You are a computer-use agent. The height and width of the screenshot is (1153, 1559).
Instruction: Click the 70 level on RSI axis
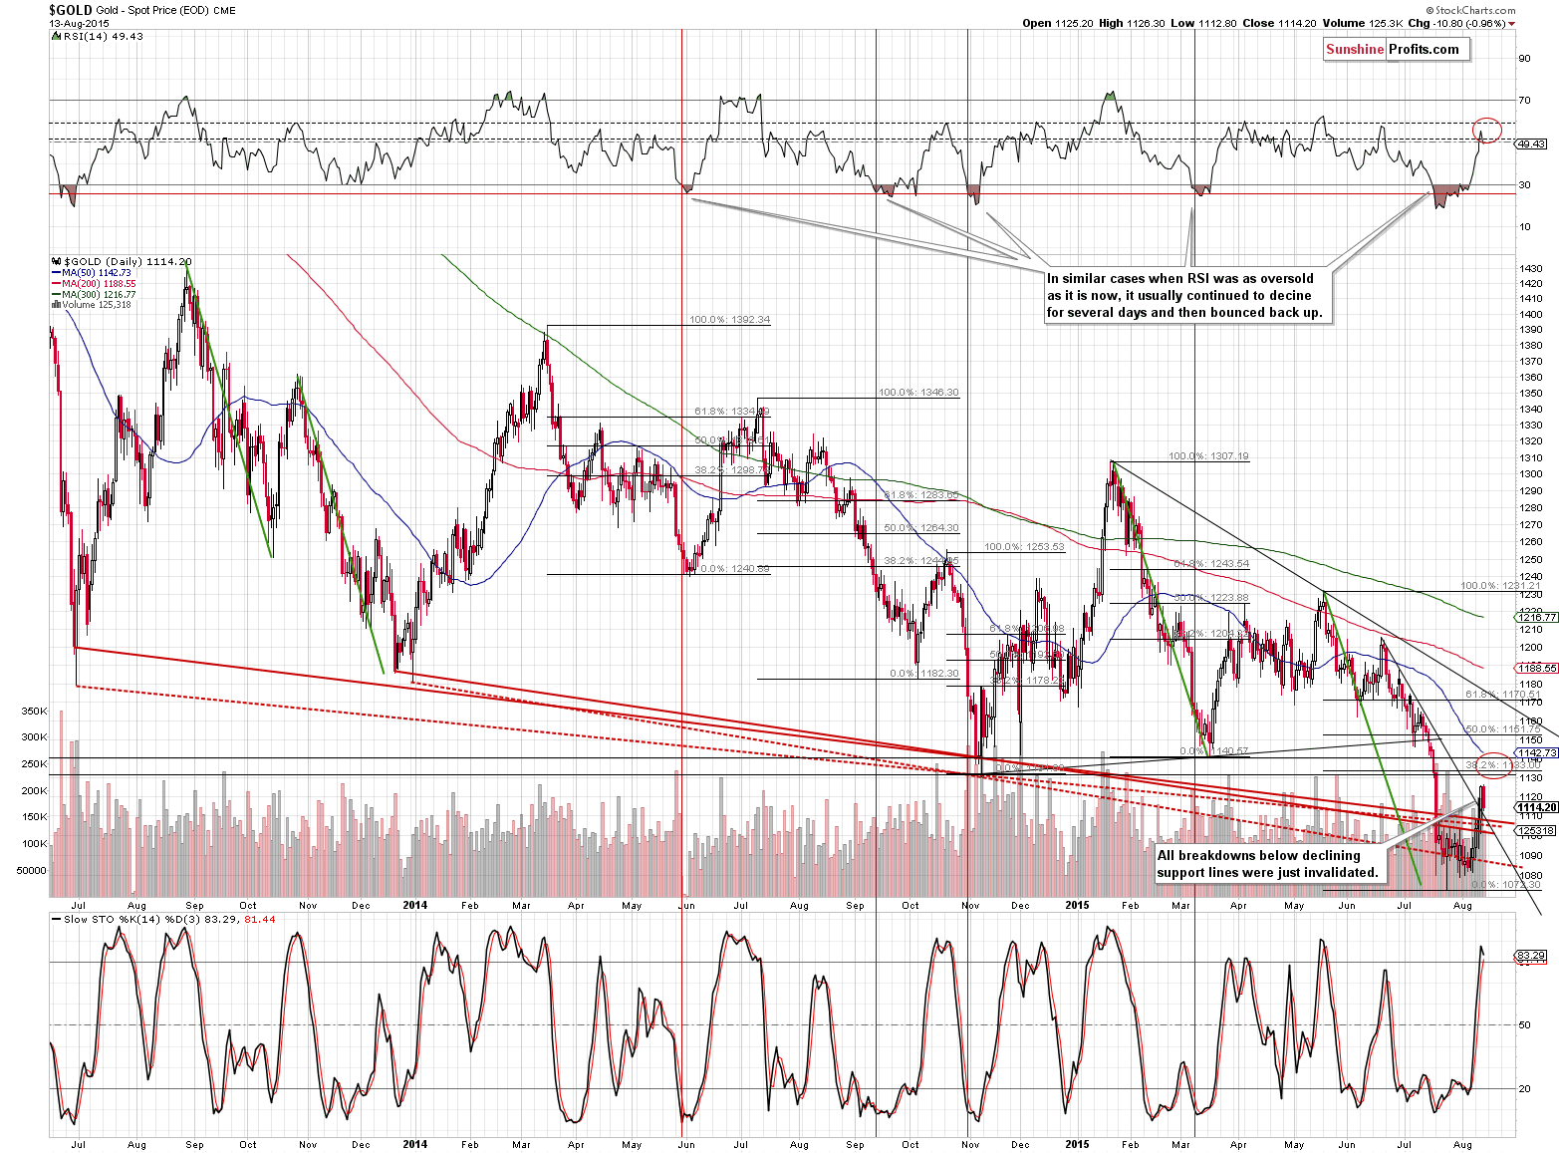[1524, 101]
